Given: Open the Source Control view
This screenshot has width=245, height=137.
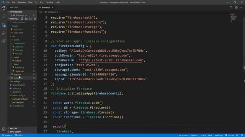Looking at the screenshot, I should coord(3,25).
